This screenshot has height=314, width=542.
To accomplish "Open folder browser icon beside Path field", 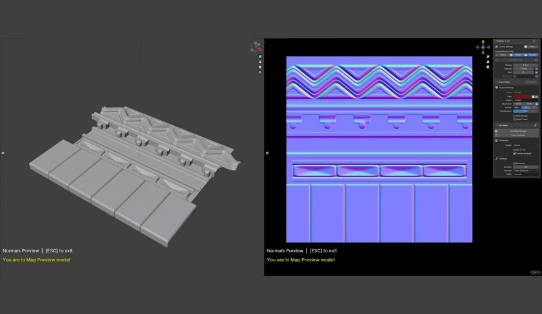I will 533,97.
